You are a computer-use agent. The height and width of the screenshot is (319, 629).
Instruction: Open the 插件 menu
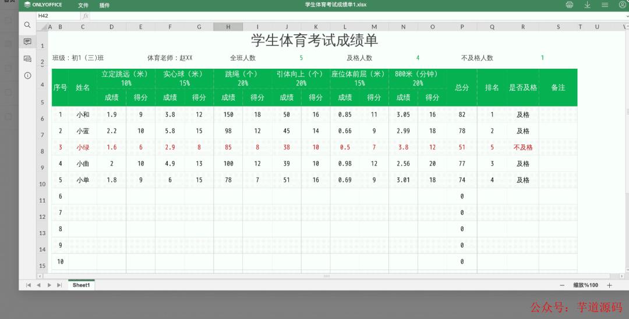(x=104, y=5)
